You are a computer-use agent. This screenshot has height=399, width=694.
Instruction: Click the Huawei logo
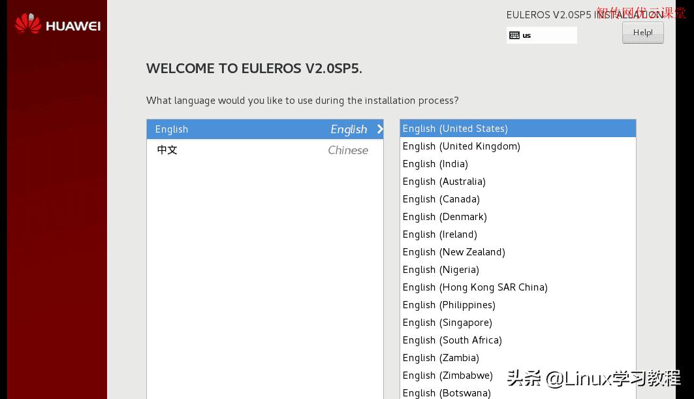click(x=57, y=24)
